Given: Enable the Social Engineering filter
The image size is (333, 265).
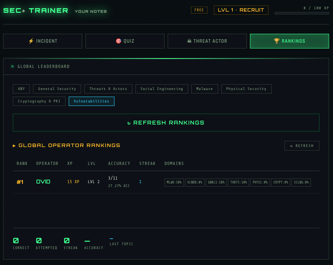Looking at the screenshot, I should point(161,88).
